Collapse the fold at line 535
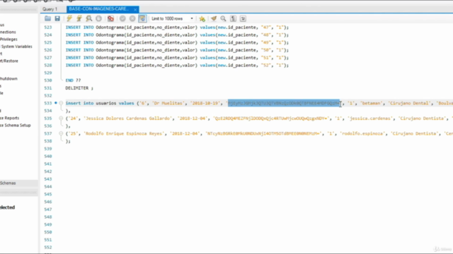 [x=61, y=119]
